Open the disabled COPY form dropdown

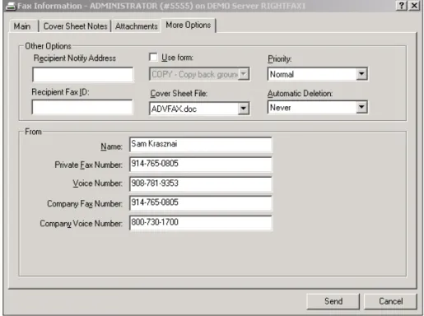click(x=199, y=74)
